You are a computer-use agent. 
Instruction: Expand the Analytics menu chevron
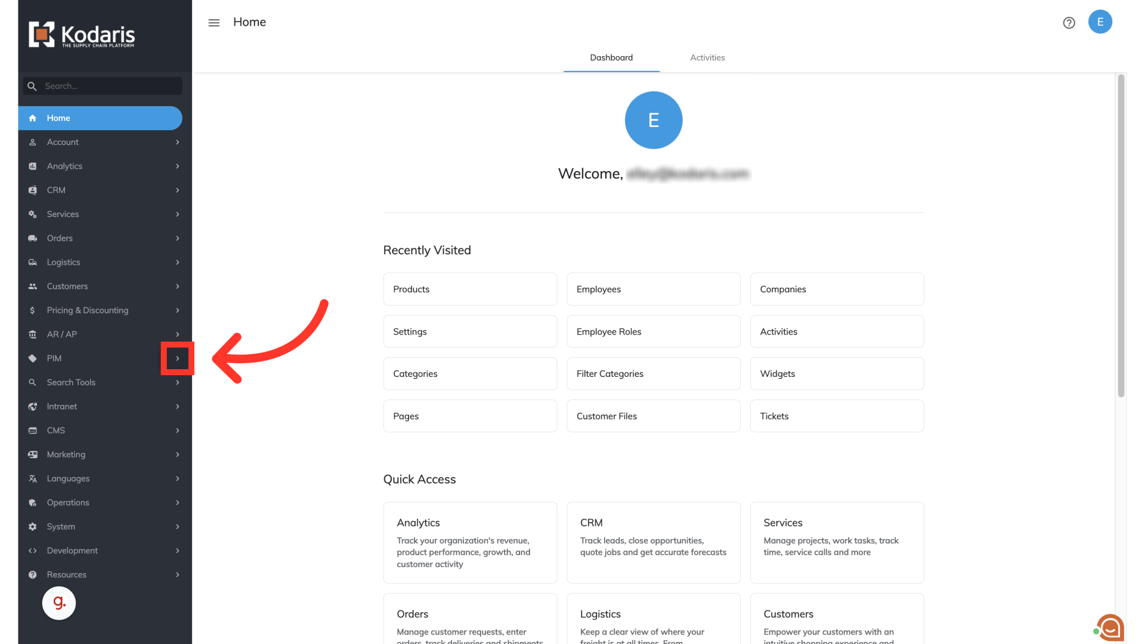pyautogui.click(x=177, y=166)
